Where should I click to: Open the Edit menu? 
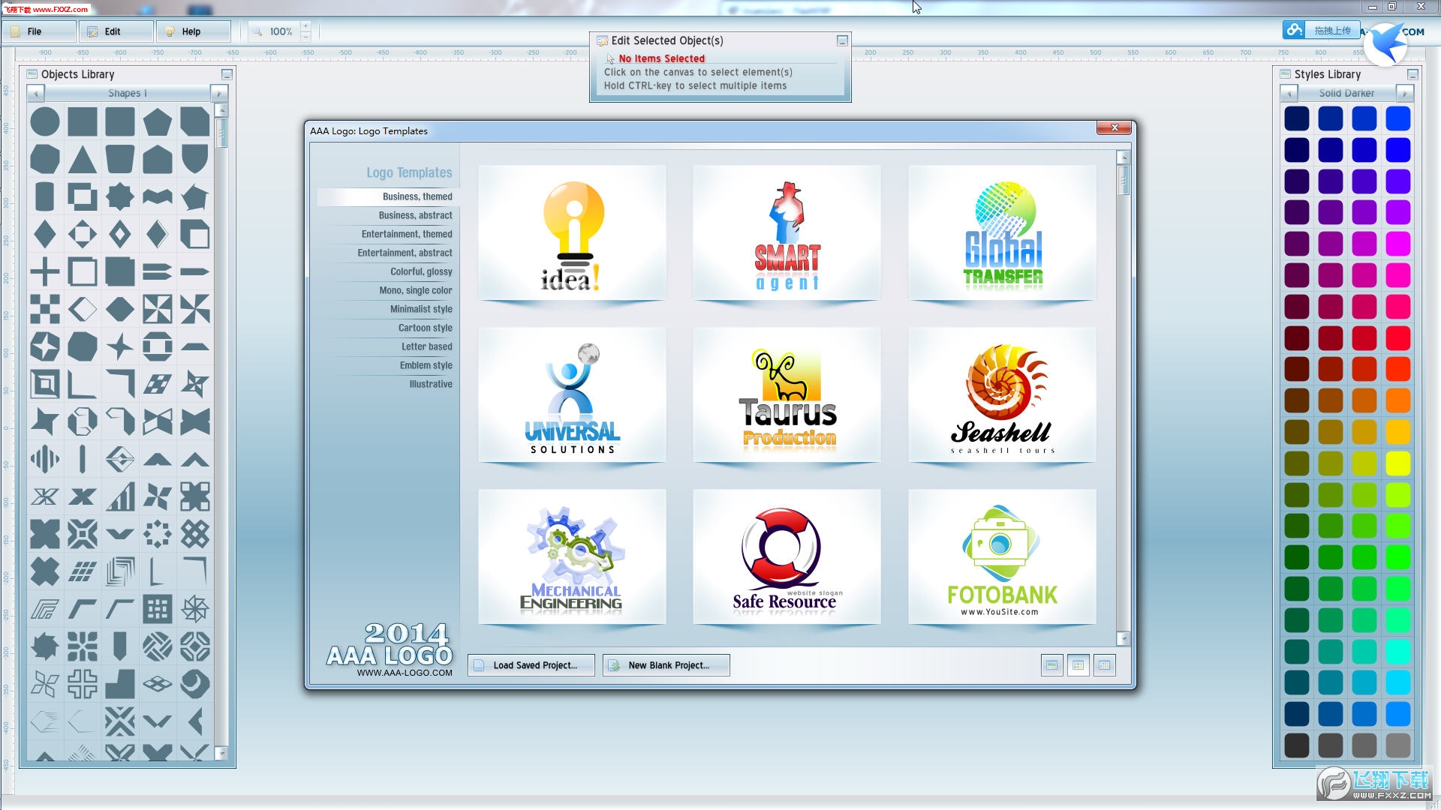pos(112,31)
